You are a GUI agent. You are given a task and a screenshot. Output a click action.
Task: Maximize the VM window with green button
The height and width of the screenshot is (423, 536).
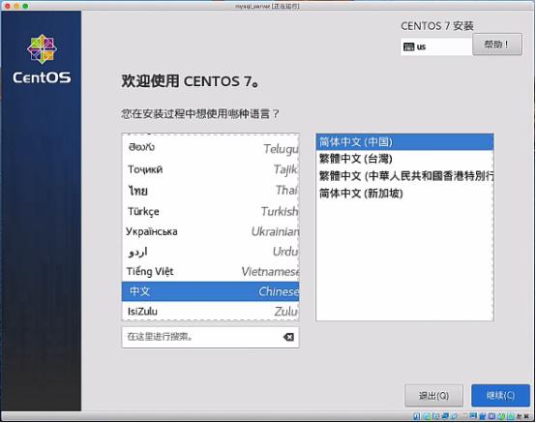coord(25,6)
